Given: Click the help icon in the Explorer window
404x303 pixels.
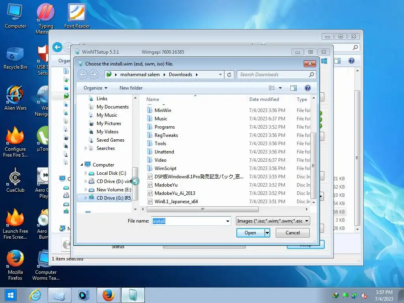Looking at the screenshot, I should pos(352,61).
